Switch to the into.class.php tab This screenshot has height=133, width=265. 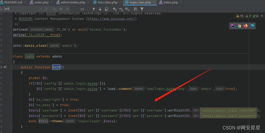click(107, 2)
